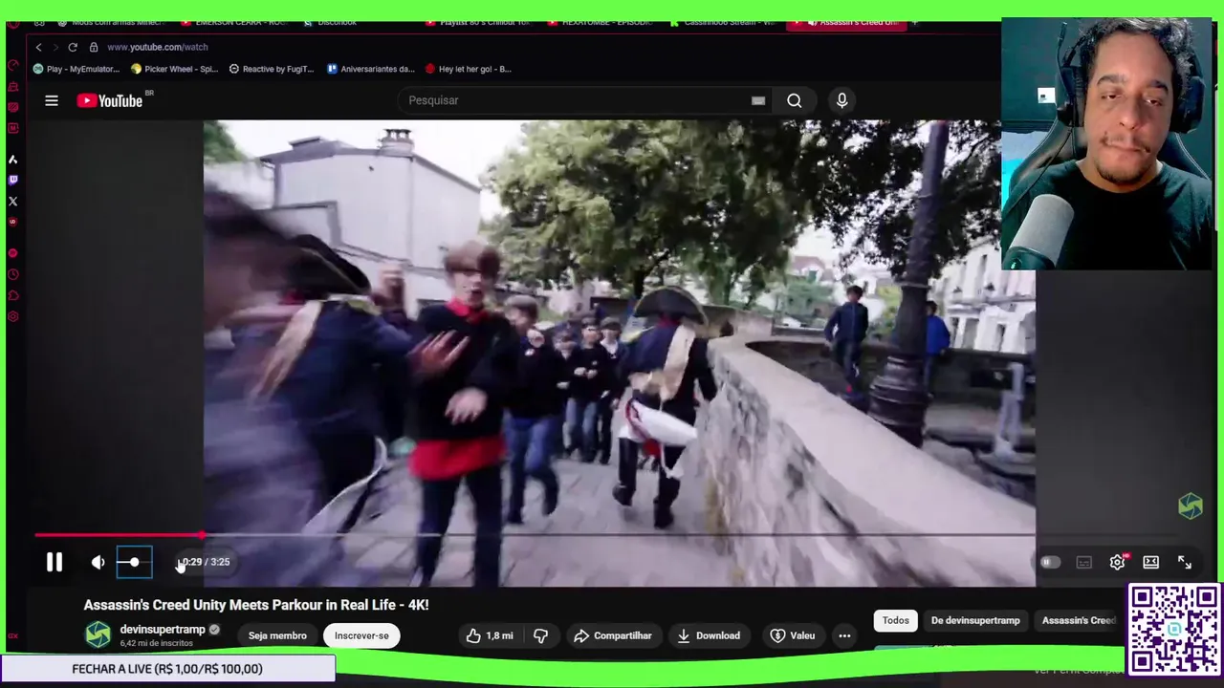Pause the video with the pause button

(55, 563)
